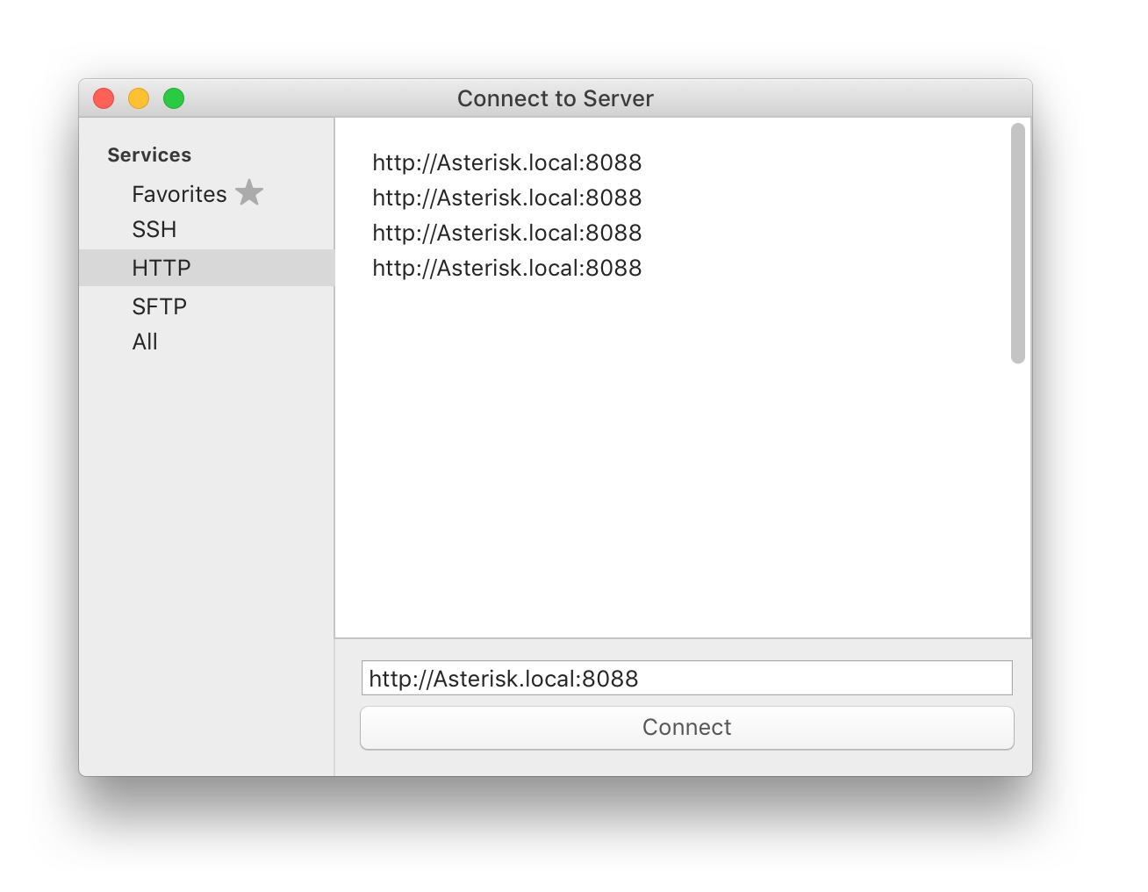Click the green zoom button
This screenshot has width=1148, height=892.
174,97
